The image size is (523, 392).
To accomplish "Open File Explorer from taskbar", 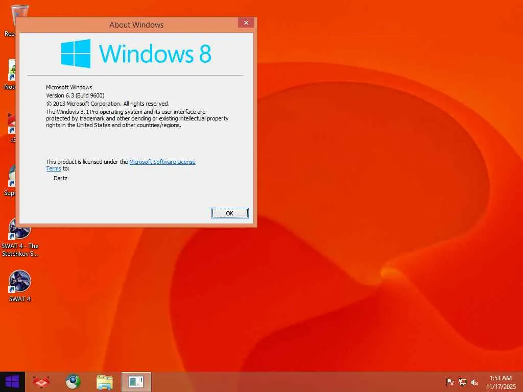I will [104, 382].
